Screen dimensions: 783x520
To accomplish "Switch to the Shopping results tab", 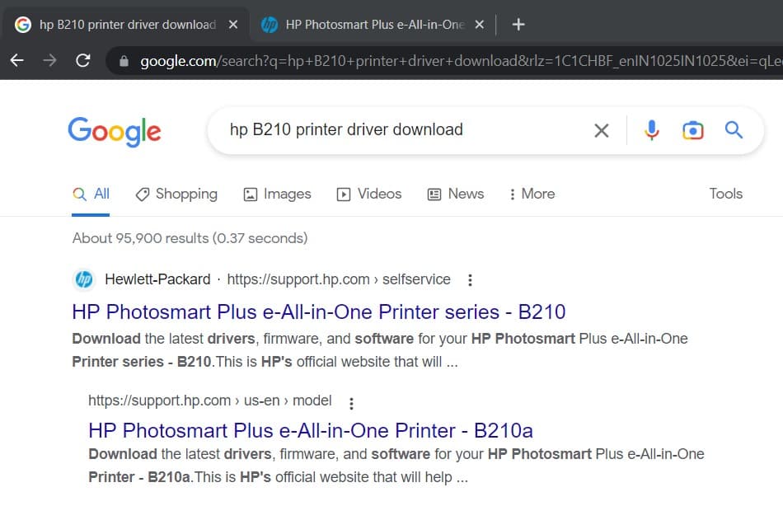I will tap(176, 194).
